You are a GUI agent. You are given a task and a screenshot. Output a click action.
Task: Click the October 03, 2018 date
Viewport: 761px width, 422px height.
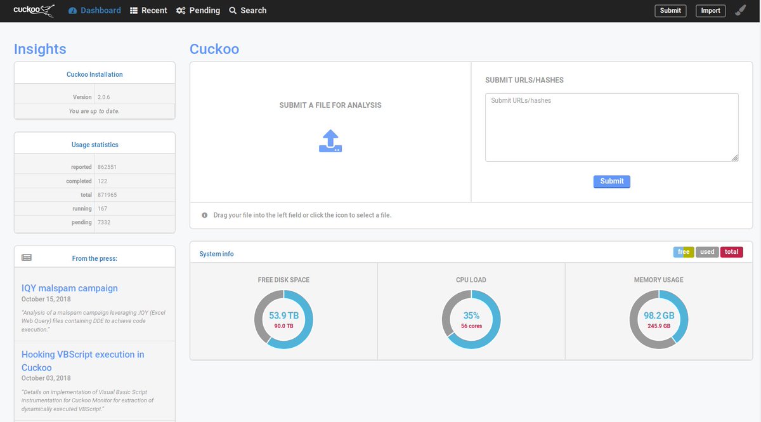(46, 378)
